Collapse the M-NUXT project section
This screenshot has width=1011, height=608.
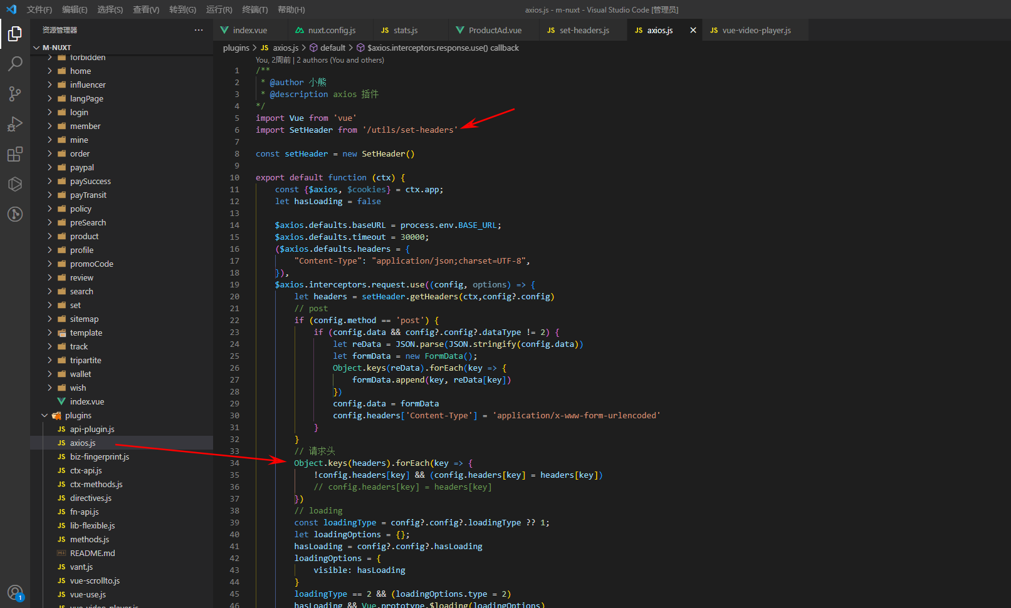[36, 48]
